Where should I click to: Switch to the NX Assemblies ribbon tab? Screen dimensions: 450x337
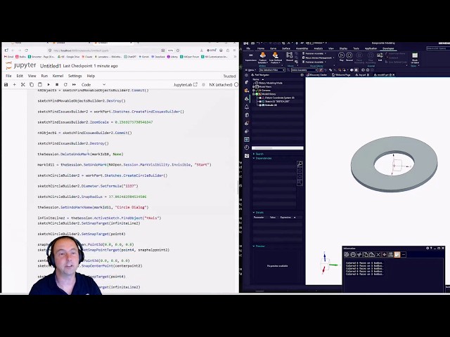tap(302, 48)
